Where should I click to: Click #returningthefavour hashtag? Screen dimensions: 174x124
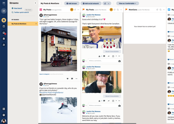click(56, 93)
